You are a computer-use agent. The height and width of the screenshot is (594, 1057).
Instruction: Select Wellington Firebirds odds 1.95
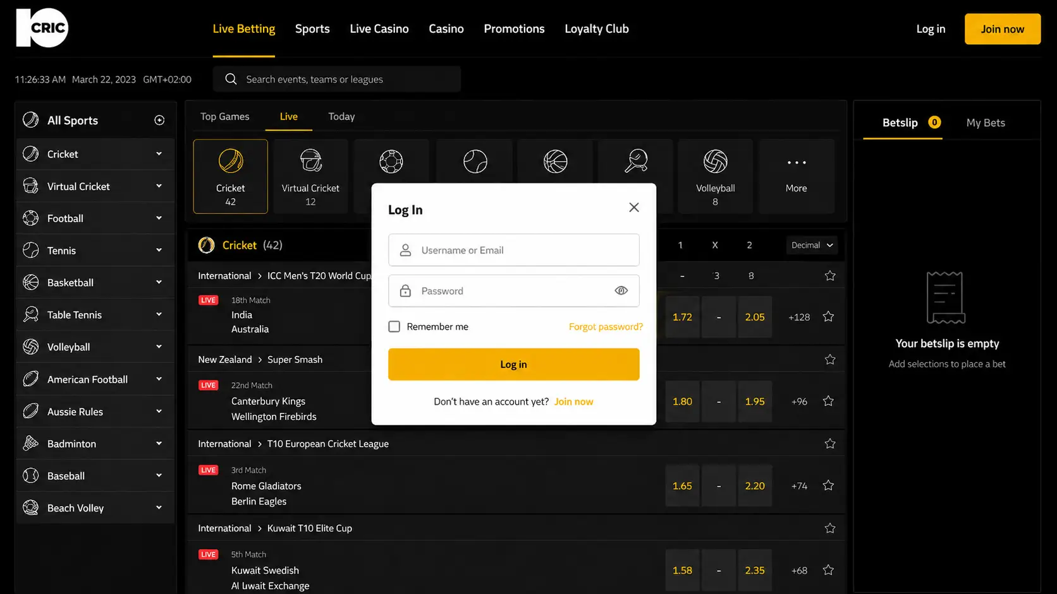pyautogui.click(x=755, y=401)
